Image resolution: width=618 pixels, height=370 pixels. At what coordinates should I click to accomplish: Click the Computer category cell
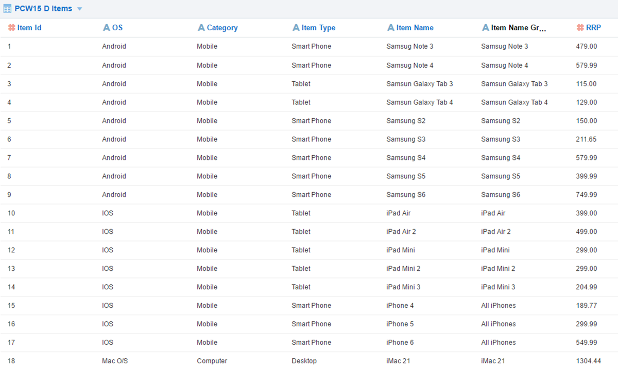tap(212, 361)
